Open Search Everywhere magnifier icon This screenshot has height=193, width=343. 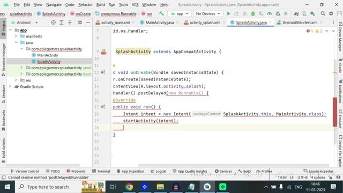coord(323,13)
